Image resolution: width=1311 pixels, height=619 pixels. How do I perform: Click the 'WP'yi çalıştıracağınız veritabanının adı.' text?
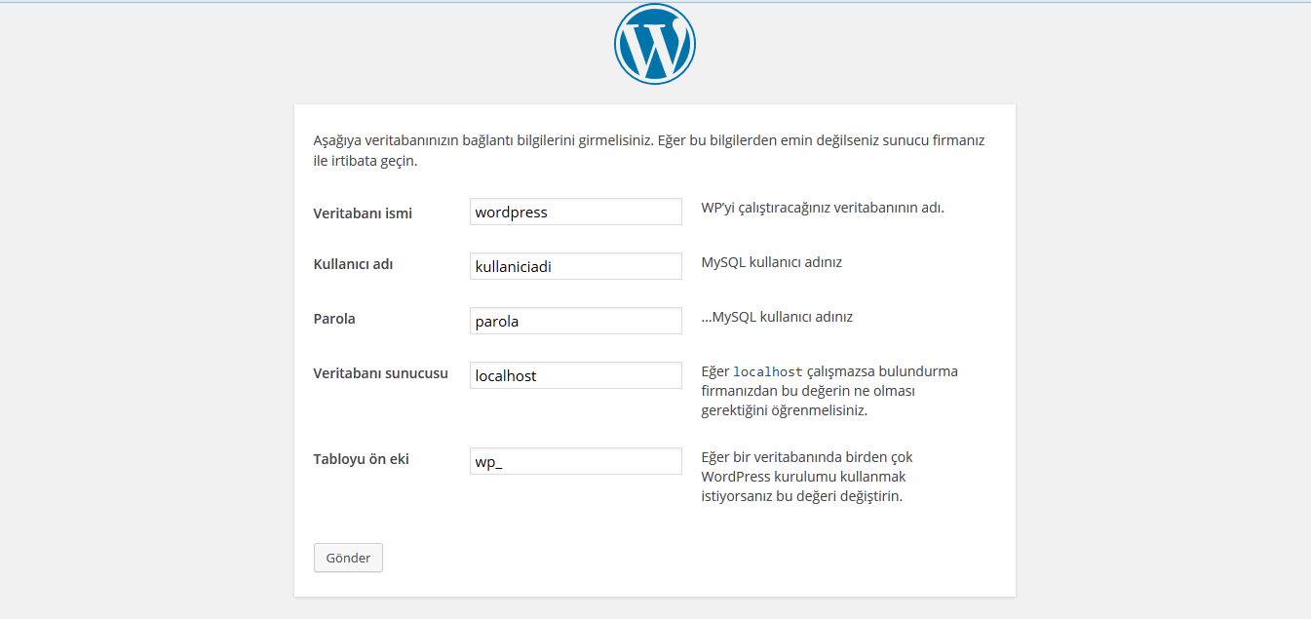pos(823,208)
